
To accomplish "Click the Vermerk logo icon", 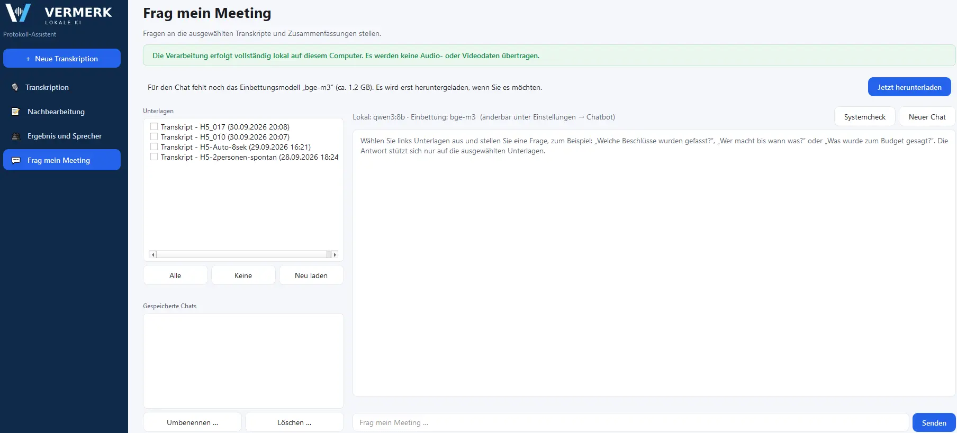I will click(x=18, y=13).
